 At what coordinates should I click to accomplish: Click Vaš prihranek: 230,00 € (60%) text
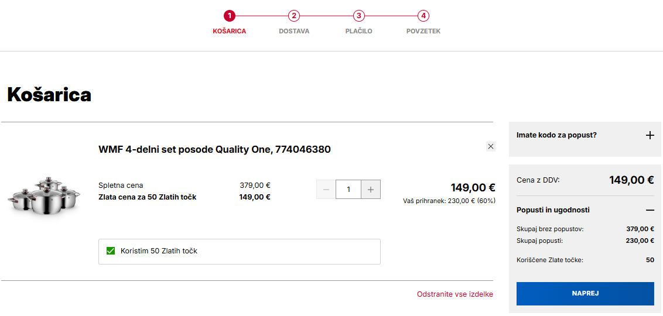click(449, 201)
